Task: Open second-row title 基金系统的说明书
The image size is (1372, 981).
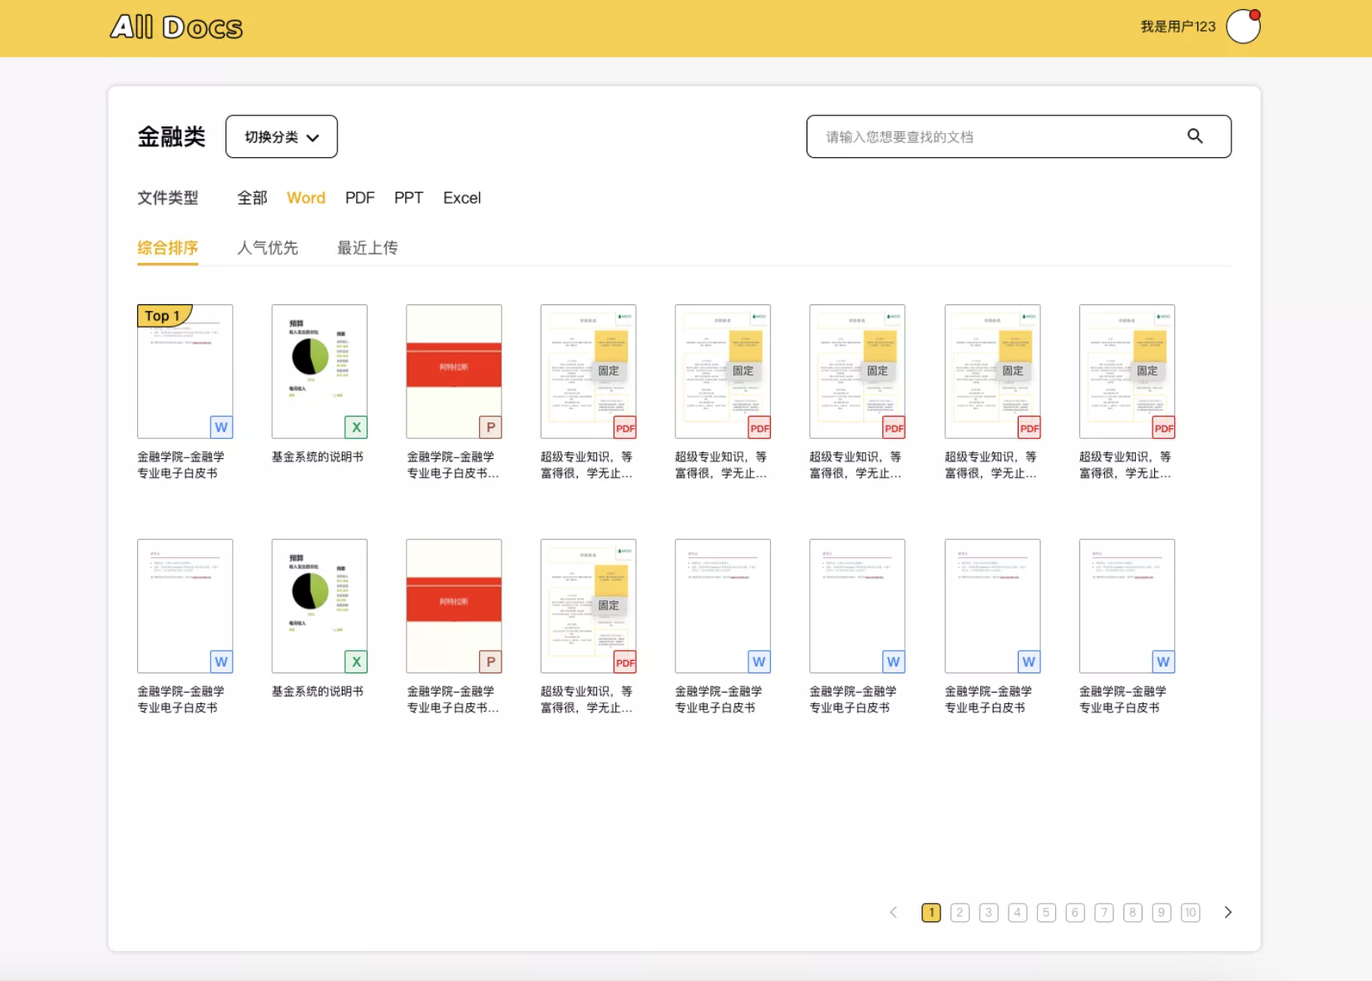Action: click(x=318, y=691)
